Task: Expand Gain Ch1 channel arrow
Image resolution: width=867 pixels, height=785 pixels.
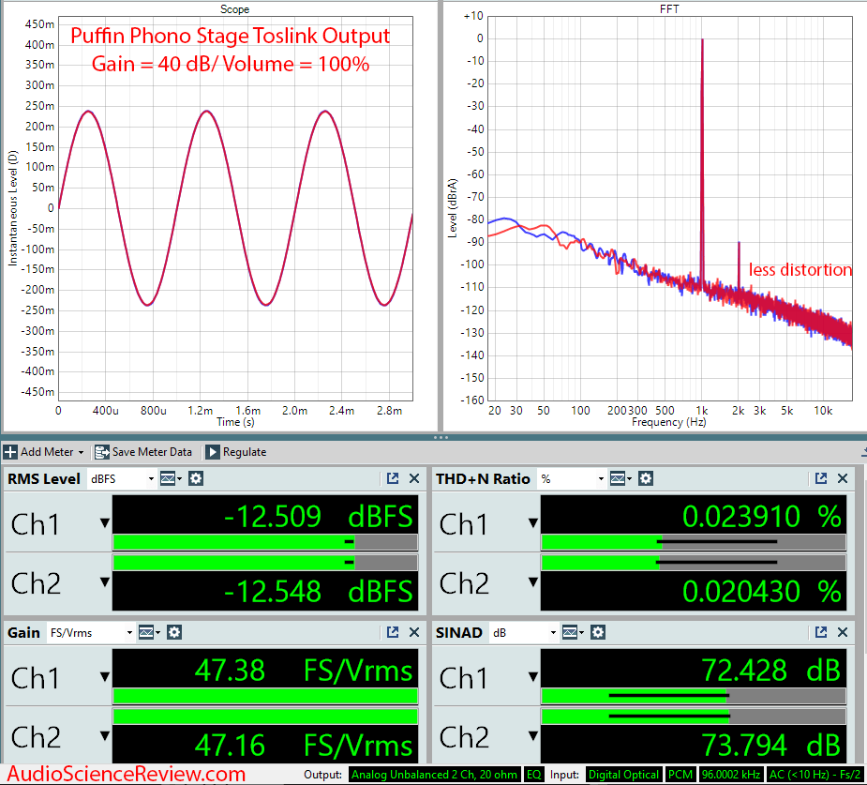Action: tap(104, 676)
